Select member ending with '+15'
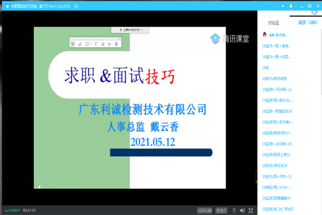Screen dimensions: 322x215 coord(277,177)
